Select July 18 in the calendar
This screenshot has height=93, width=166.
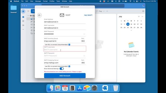pyautogui.click(x=128, y=24)
